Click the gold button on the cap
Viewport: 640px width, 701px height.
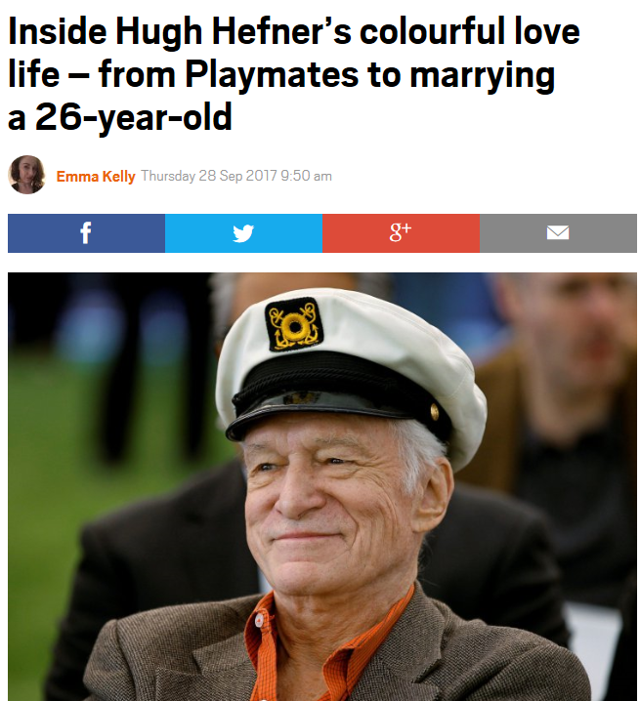tap(435, 411)
